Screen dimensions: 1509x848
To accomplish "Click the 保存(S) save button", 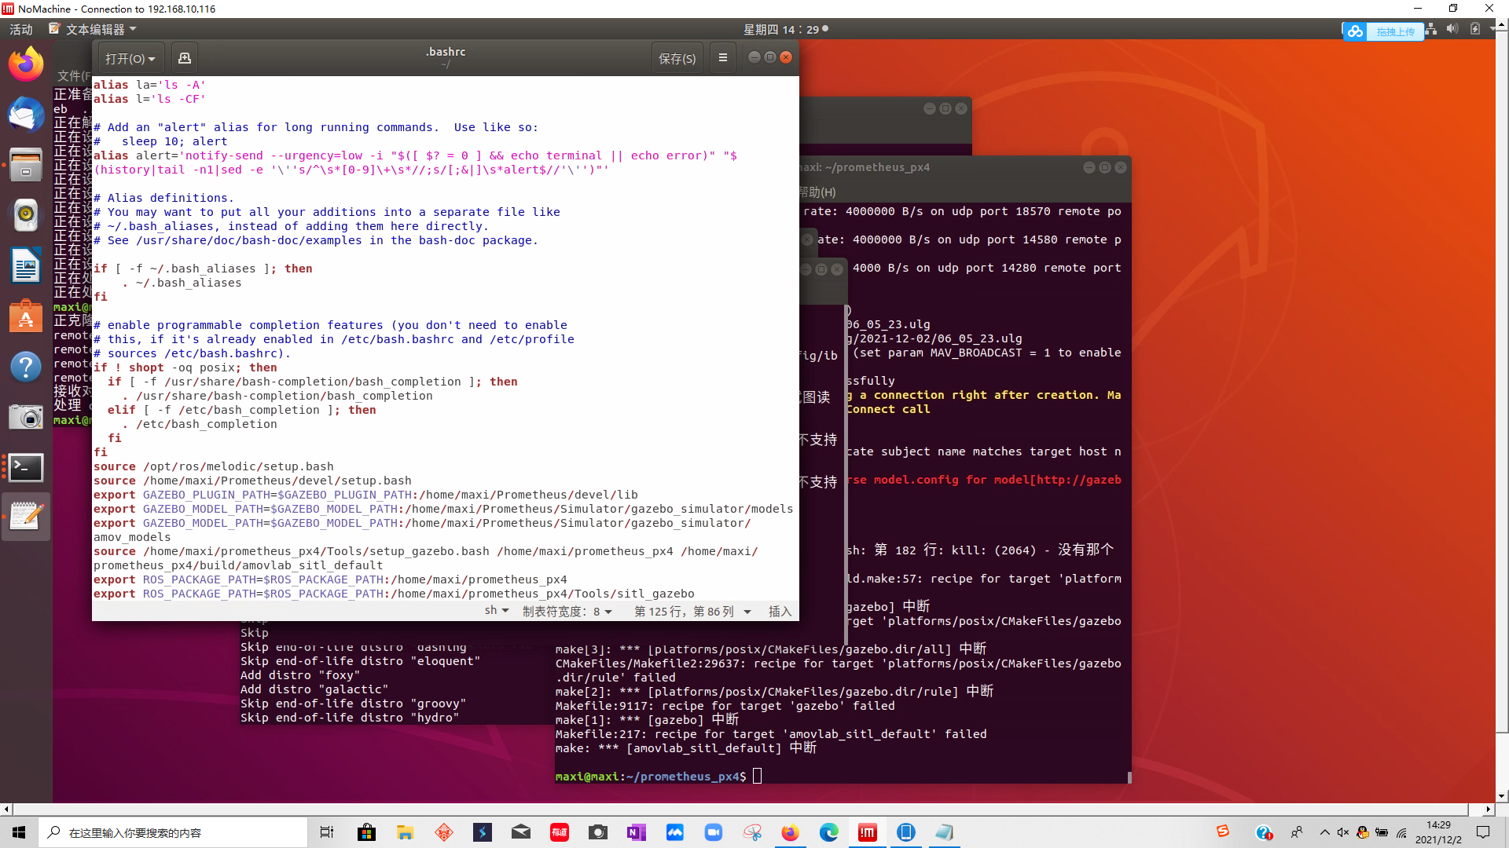I will pos(677,58).
